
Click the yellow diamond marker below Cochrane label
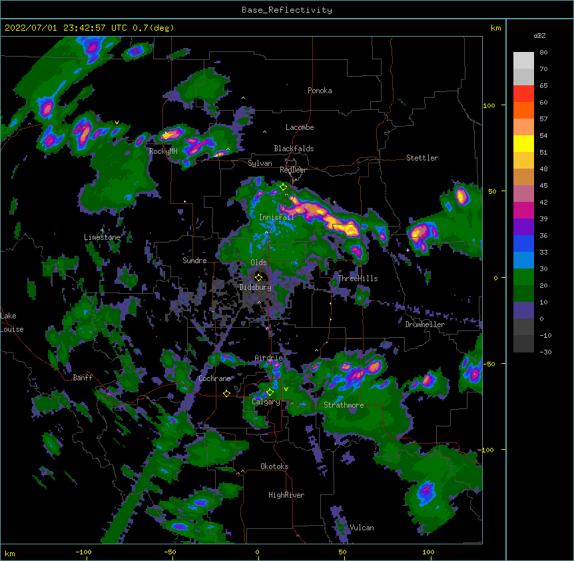tap(226, 393)
